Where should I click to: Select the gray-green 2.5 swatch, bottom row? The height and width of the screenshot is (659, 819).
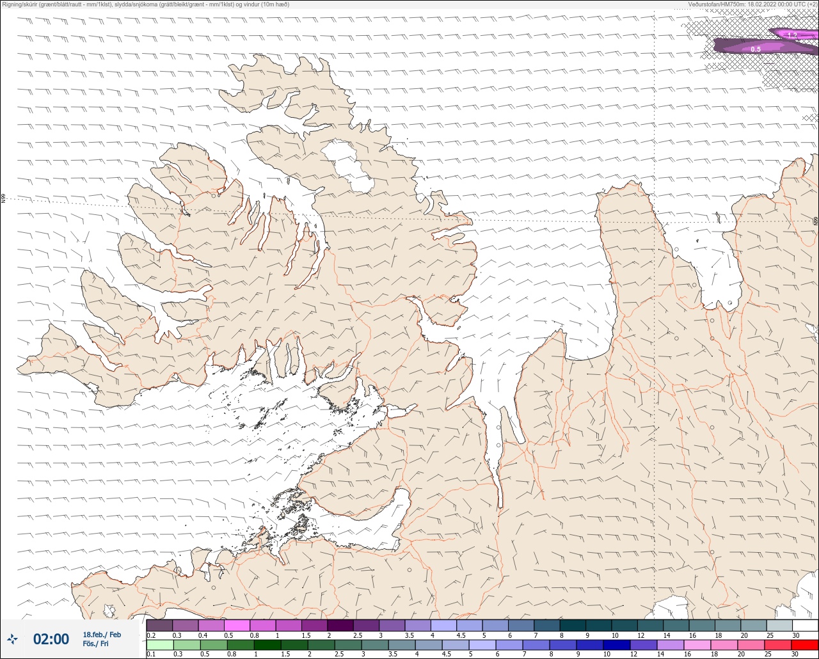(347, 644)
